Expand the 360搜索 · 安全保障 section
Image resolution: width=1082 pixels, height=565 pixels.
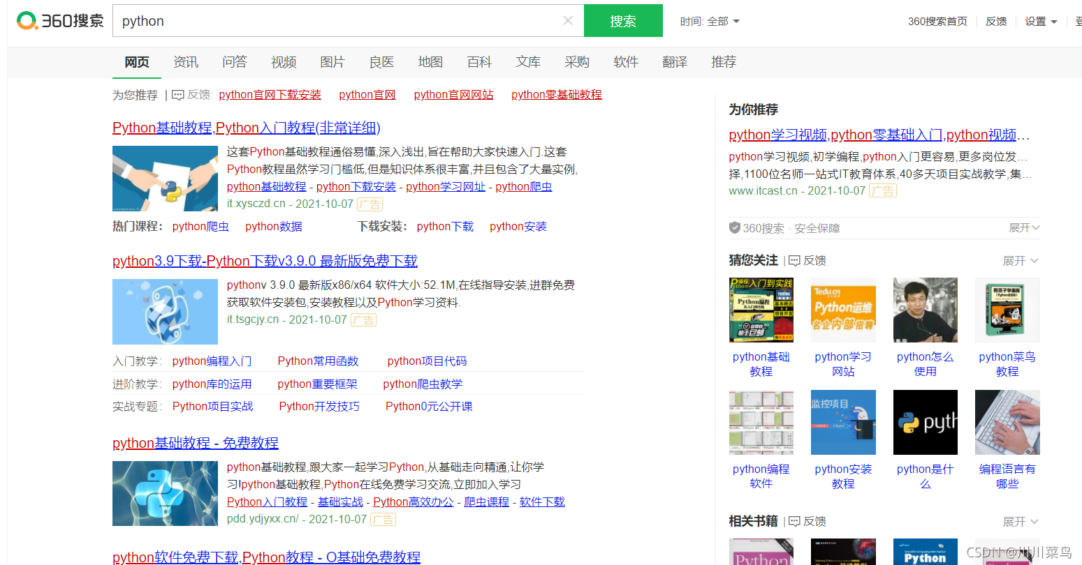(1024, 228)
